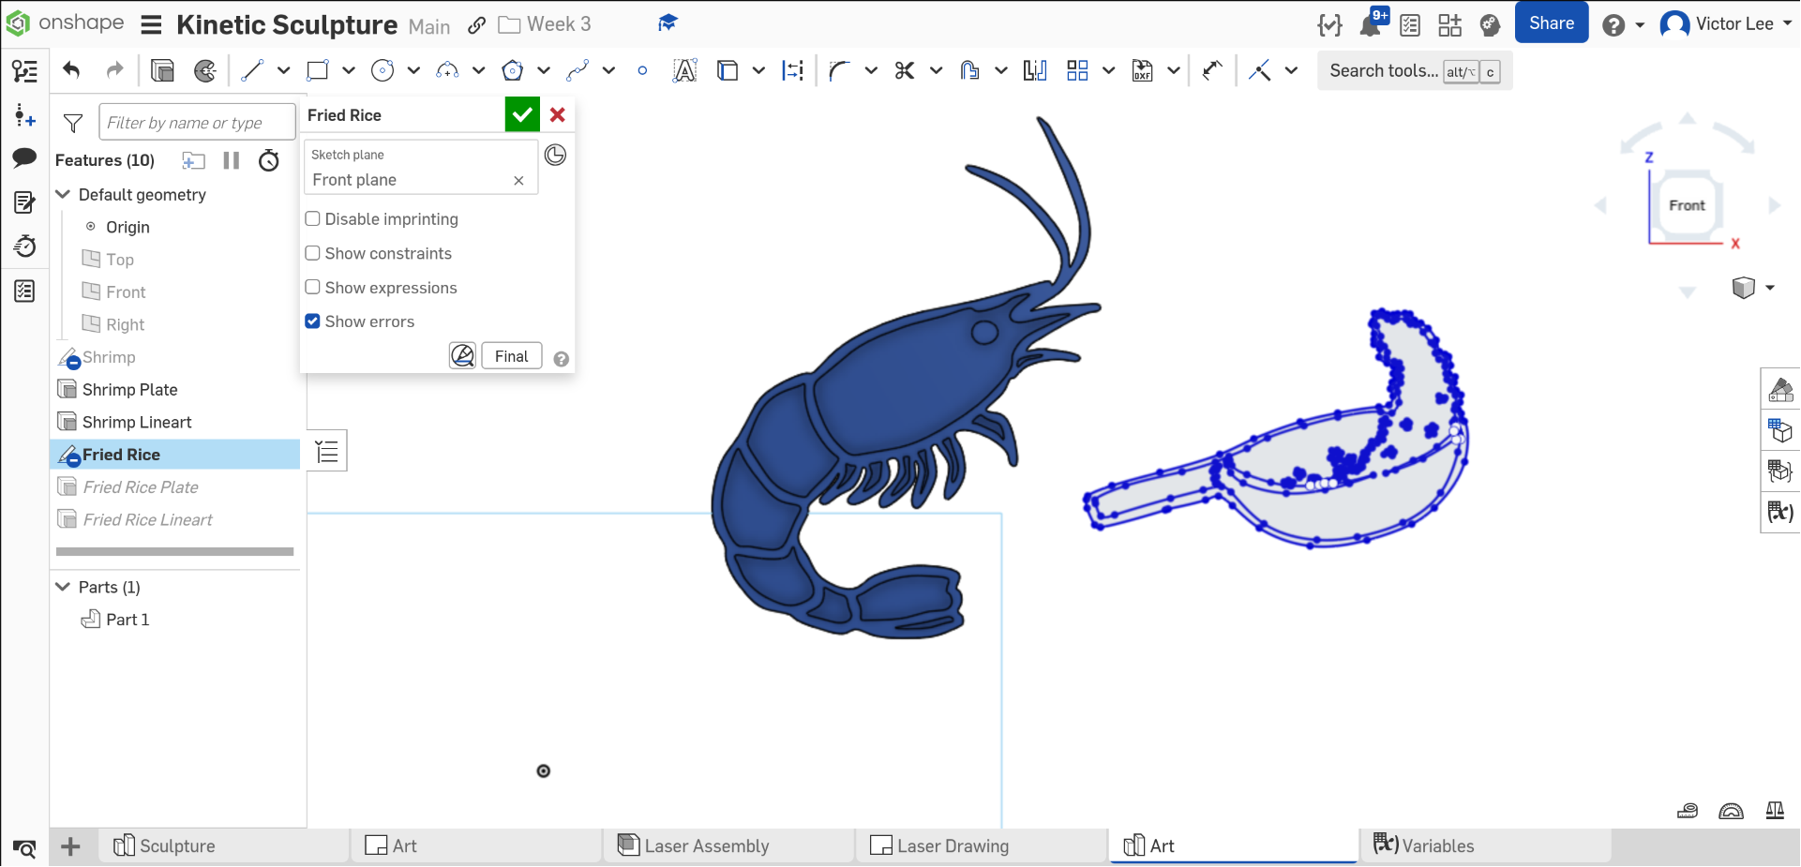Open the notifications bell icon
1801x867 pixels.
tap(1371, 24)
